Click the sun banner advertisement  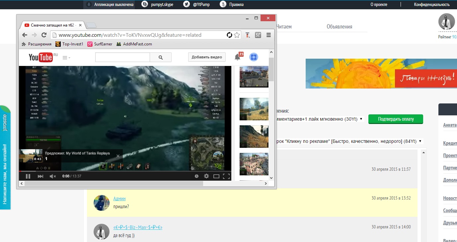(x=381, y=74)
